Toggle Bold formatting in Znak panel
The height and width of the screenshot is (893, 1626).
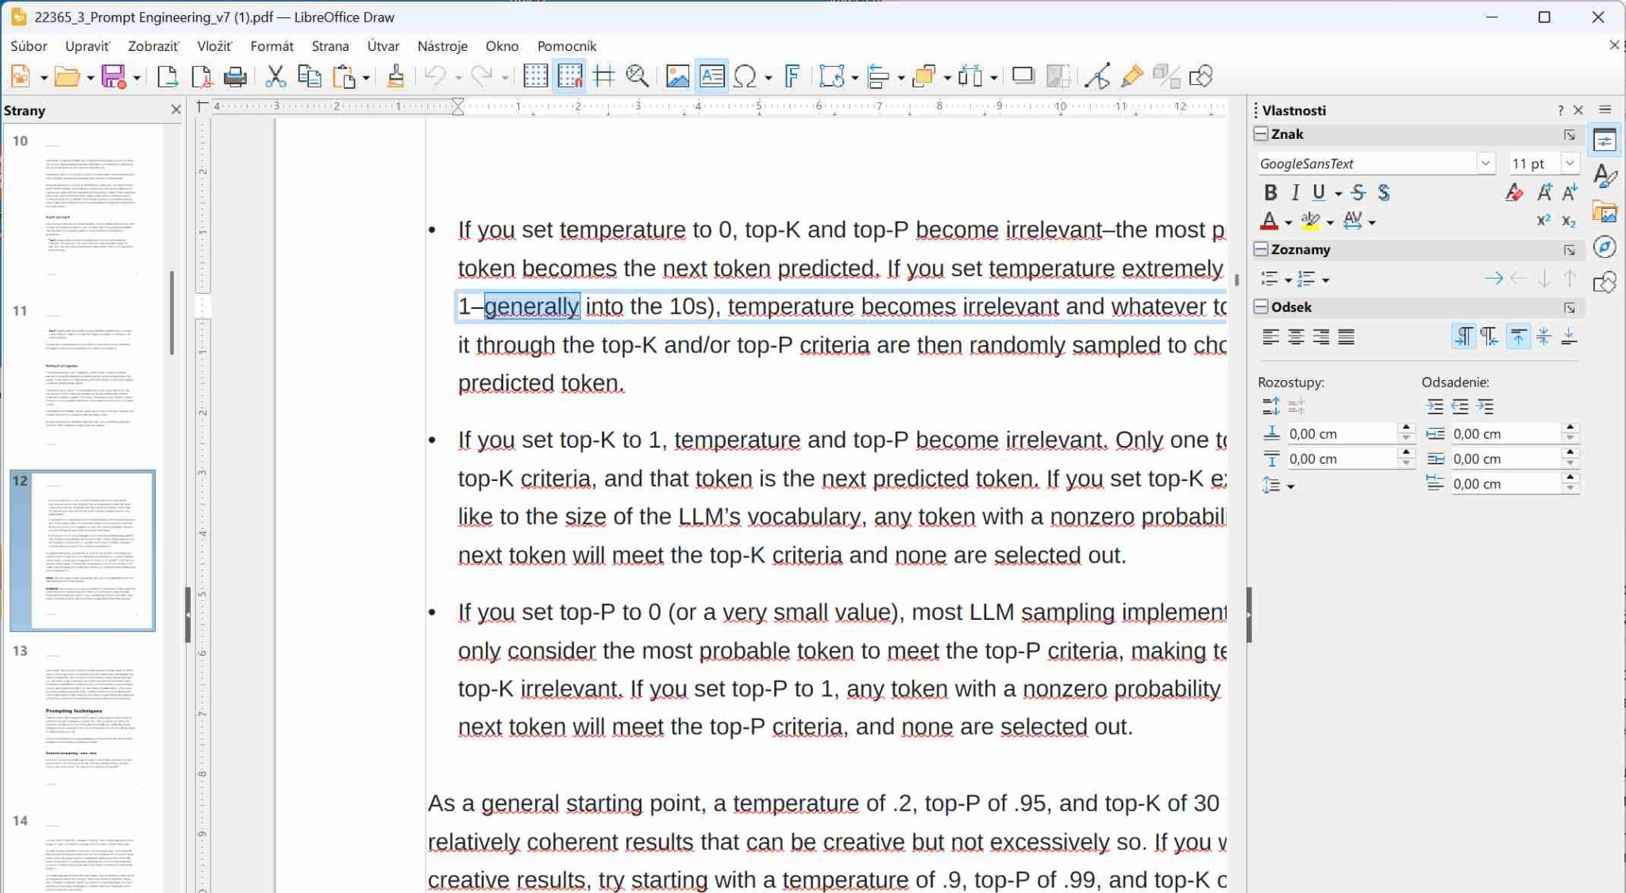tap(1270, 192)
